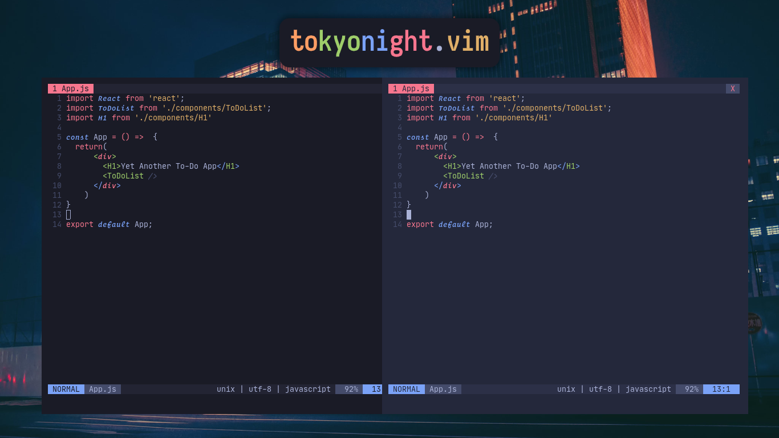Click 'javascript' filetype in left status line
The image size is (779, 438).
pos(308,389)
